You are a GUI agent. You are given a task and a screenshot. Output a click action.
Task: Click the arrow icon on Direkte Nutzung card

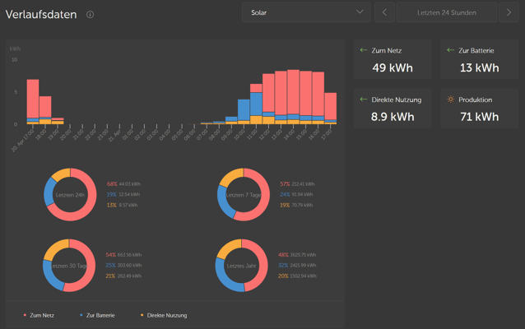click(x=364, y=100)
